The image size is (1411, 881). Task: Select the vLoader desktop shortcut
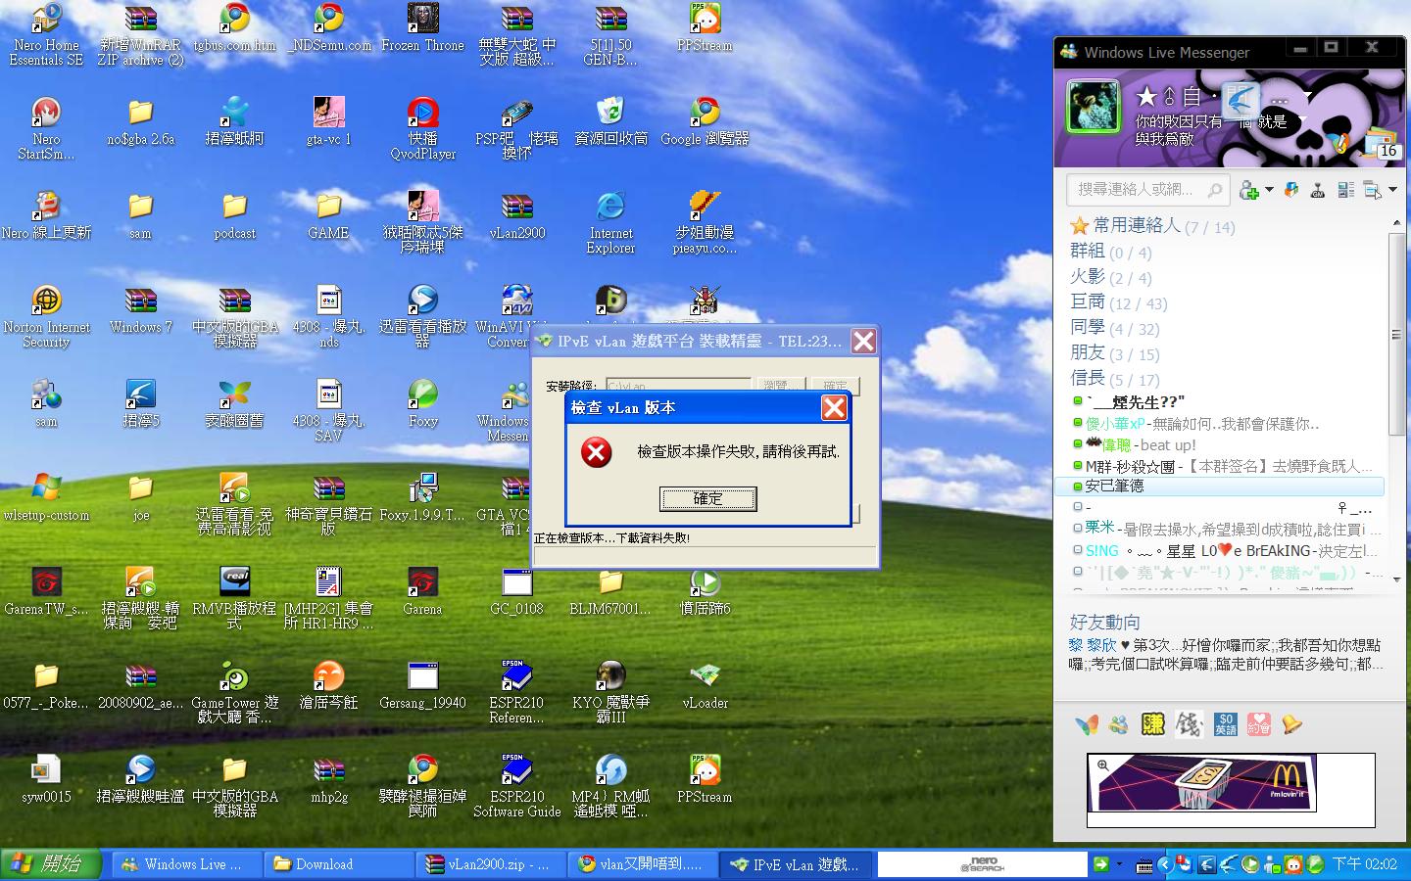pos(705,677)
